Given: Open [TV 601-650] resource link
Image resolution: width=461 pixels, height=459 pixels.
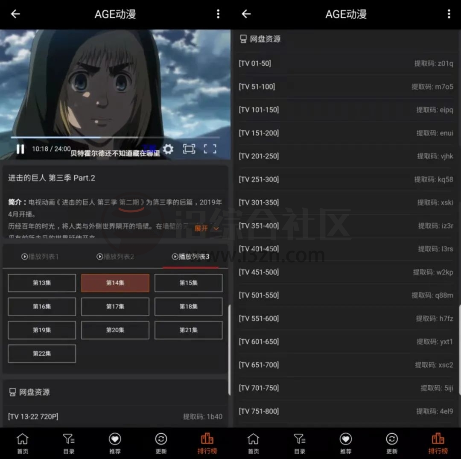Looking at the screenshot, I should click(259, 342).
